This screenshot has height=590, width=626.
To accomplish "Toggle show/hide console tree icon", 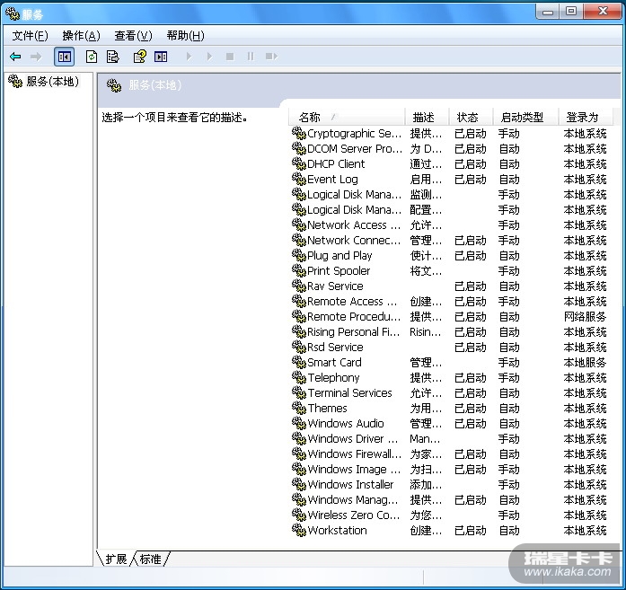I will pos(65,57).
